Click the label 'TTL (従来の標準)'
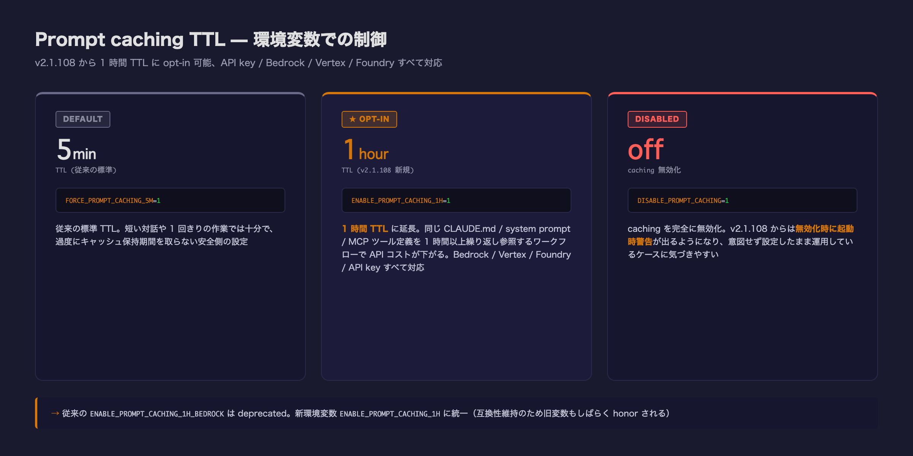This screenshot has height=456, width=913. coord(86,170)
